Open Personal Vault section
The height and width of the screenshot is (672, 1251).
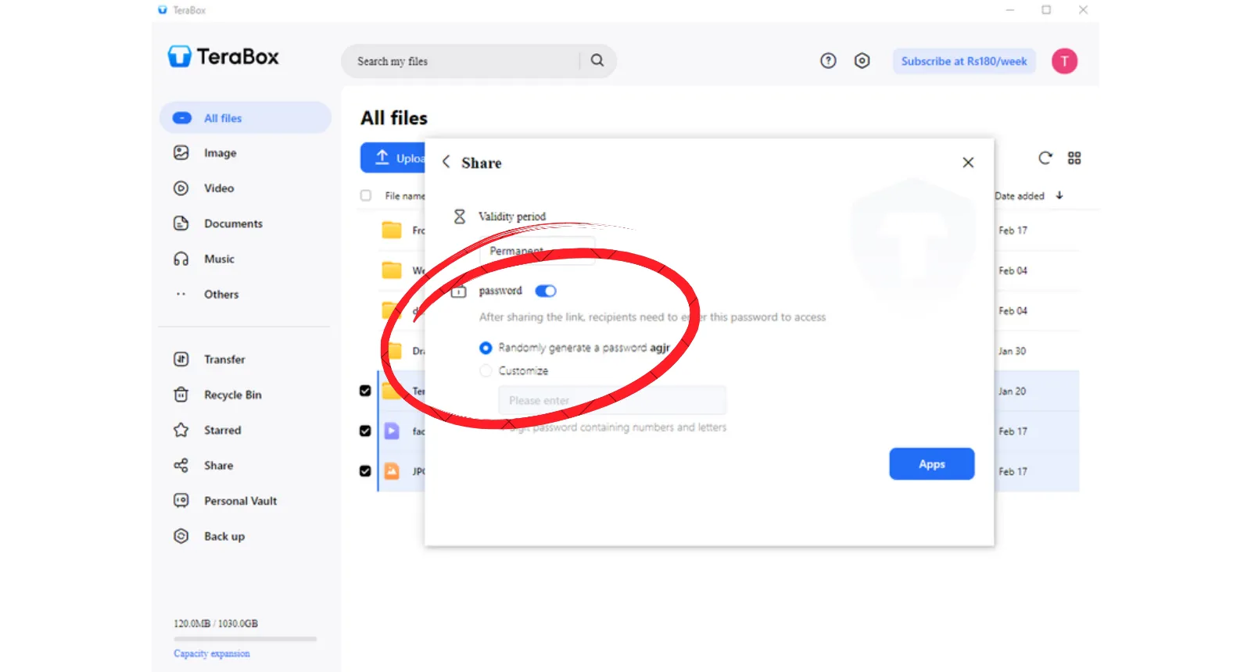240,501
